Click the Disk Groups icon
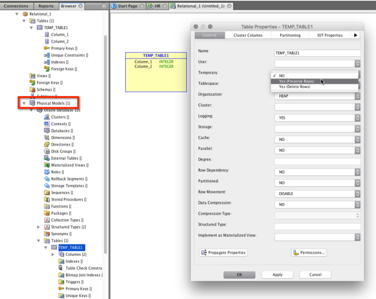The width and height of the screenshot is (376, 299). tap(47, 151)
